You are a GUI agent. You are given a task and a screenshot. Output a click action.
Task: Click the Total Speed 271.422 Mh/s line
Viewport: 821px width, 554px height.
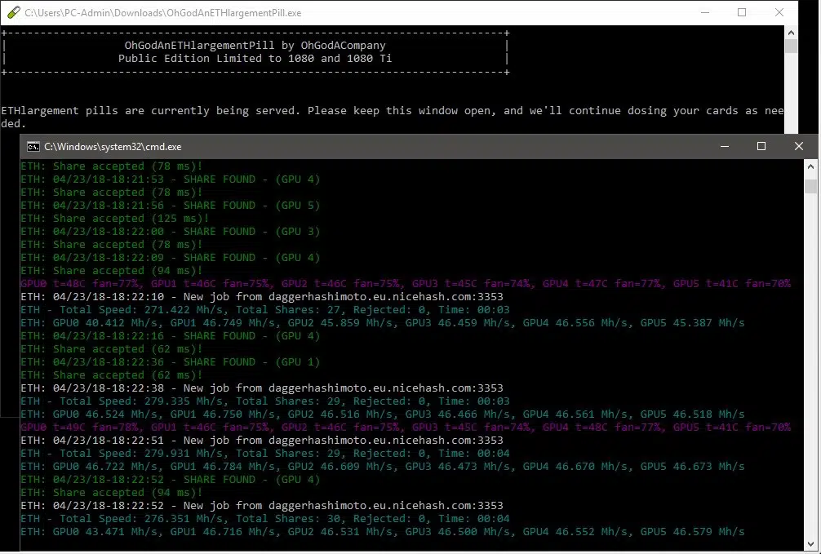coord(265,310)
